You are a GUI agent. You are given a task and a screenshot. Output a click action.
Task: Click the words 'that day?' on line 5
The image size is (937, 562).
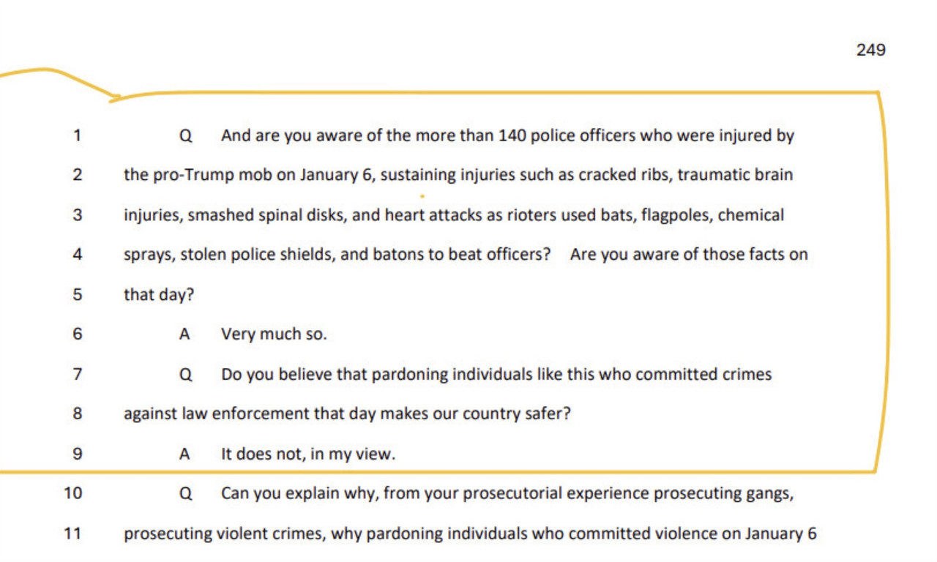[159, 295]
